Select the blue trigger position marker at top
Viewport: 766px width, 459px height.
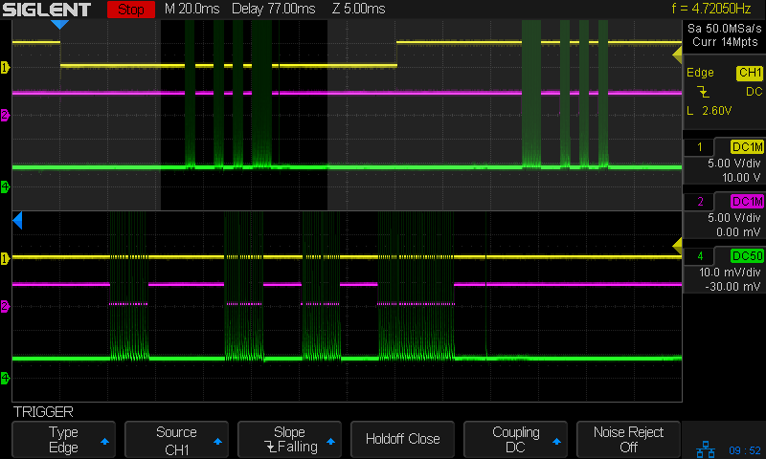pyautogui.click(x=59, y=25)
